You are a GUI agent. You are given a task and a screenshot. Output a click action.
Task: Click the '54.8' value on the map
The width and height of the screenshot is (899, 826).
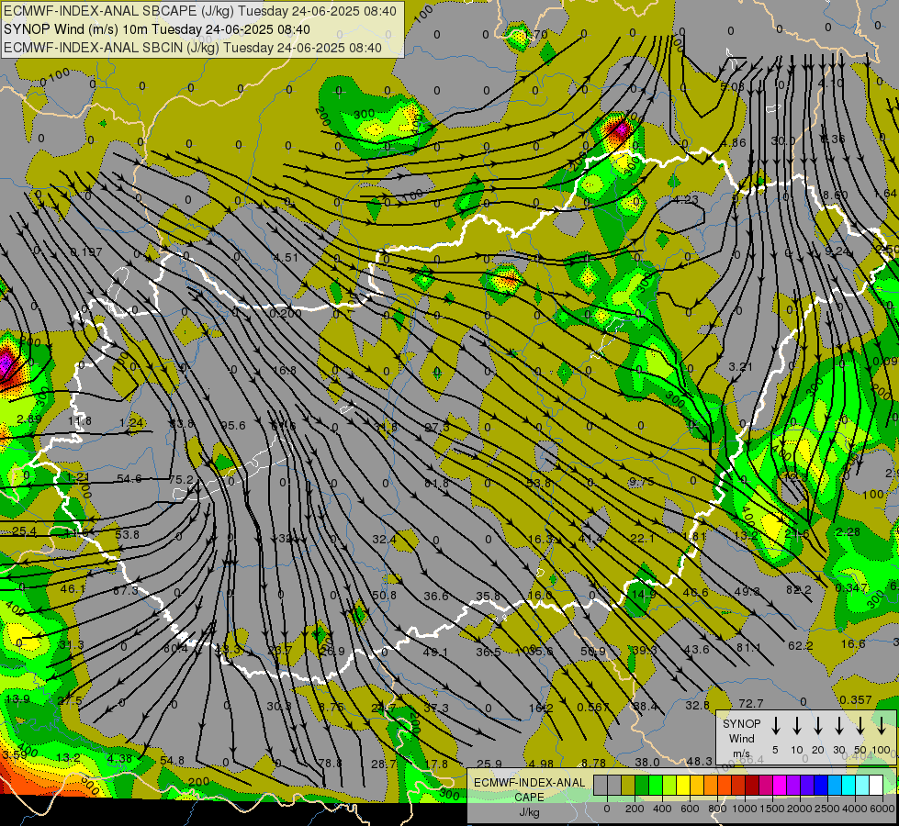[x=172, y=761]
